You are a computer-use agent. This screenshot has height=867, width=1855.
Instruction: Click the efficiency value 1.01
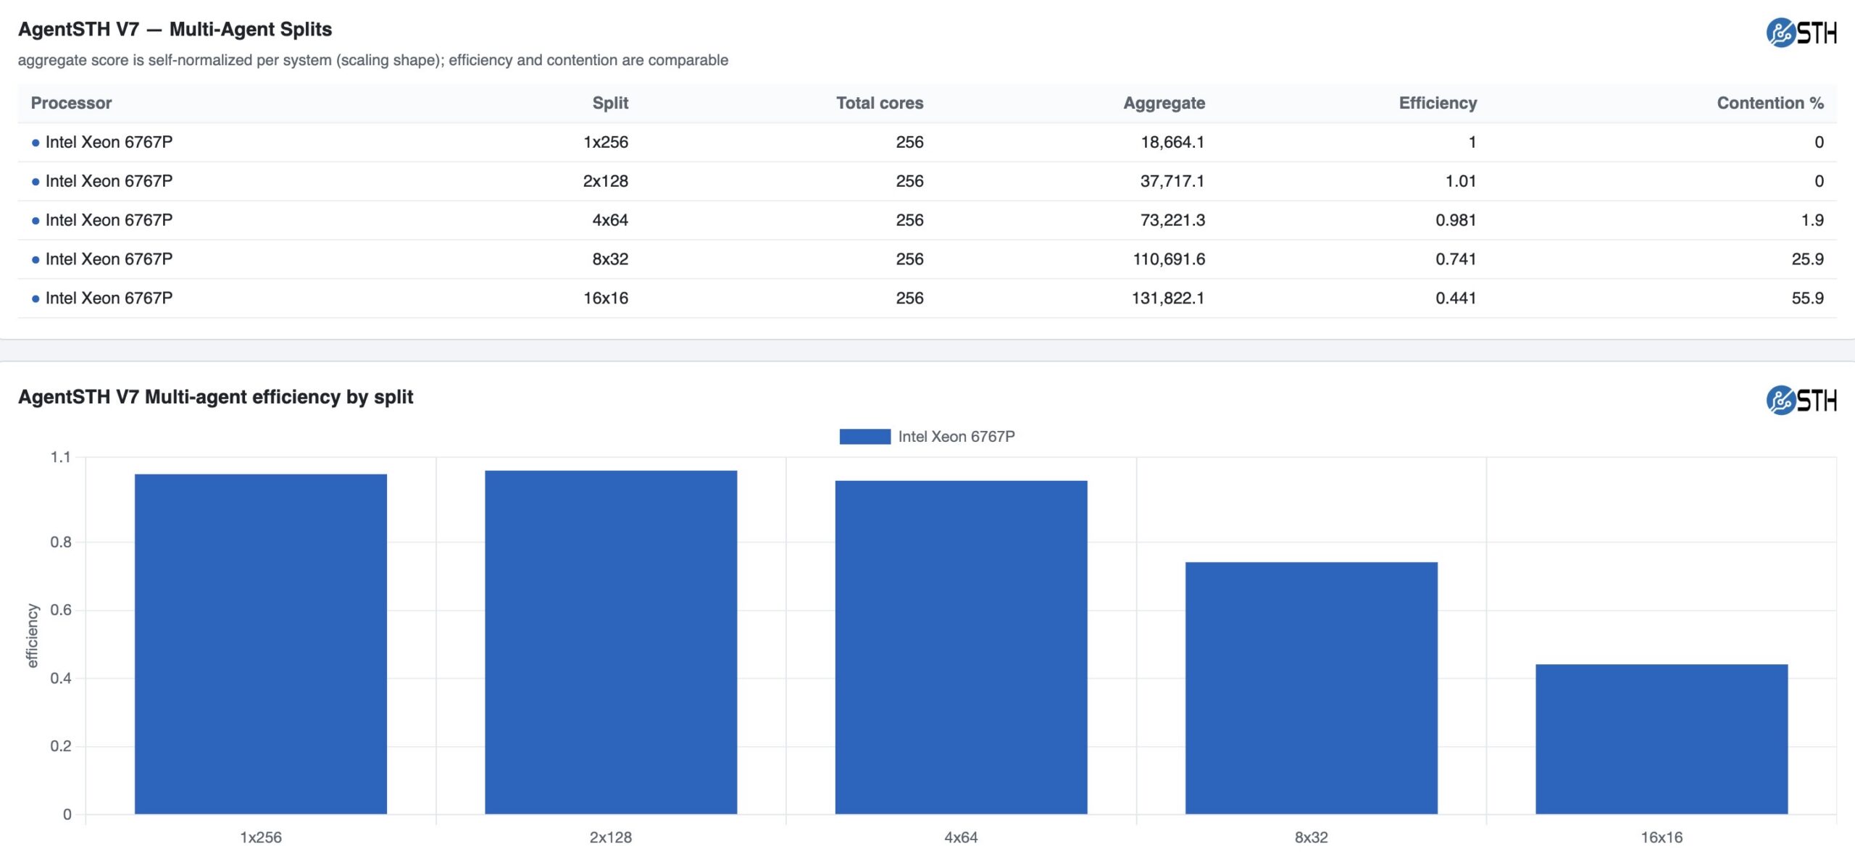1461,181
